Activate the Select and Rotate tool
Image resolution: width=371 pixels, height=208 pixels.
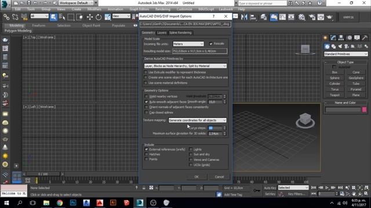point(99,17)
